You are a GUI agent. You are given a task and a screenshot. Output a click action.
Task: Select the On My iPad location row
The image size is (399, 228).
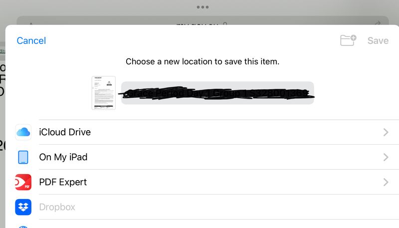click(199, 157)
